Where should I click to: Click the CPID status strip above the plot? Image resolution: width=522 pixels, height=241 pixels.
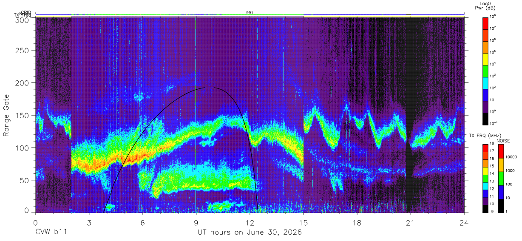click(x=250, y=15)
